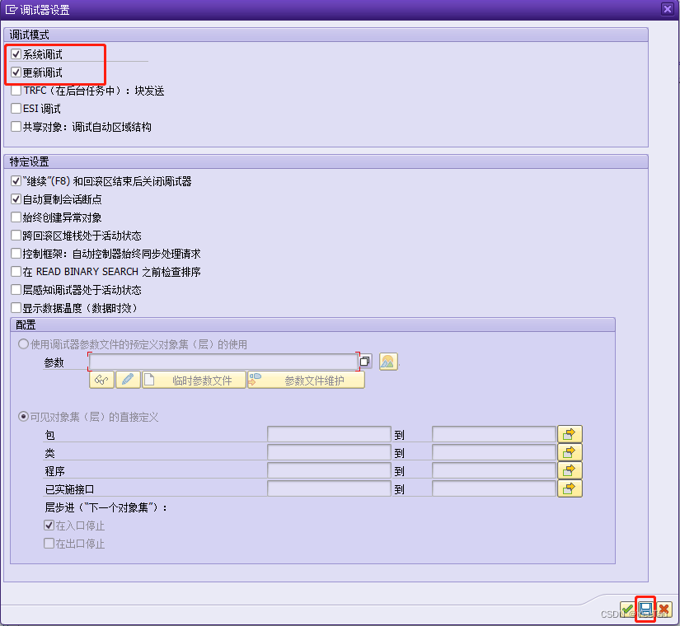
Task: Click the multiple selection arrow for the 已实施接口 row
Action: (x=570, y=488)
